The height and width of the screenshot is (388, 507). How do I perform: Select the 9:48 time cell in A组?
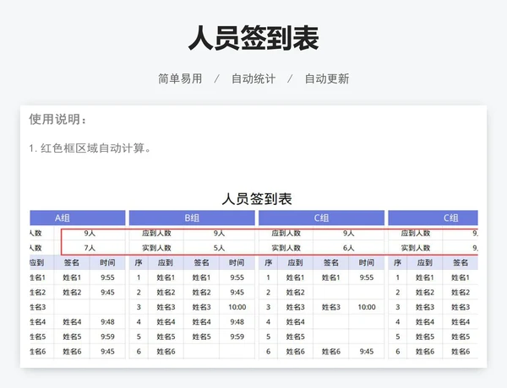pyautogui.click(x=107, y=322)
